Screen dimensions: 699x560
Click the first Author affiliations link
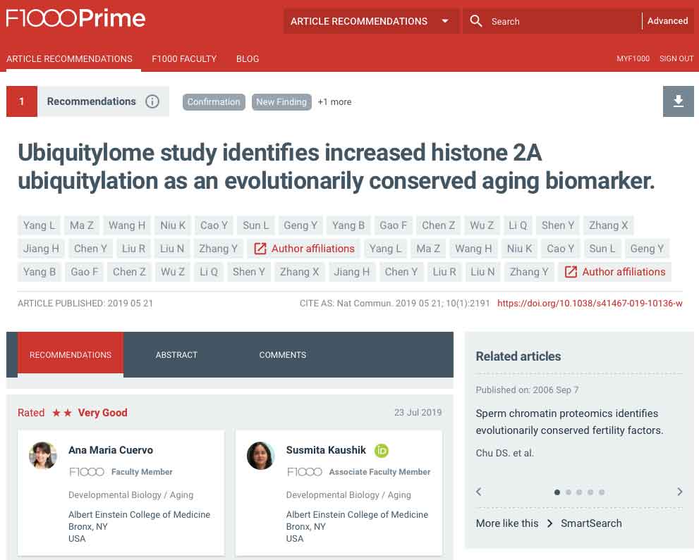(305, 249)
